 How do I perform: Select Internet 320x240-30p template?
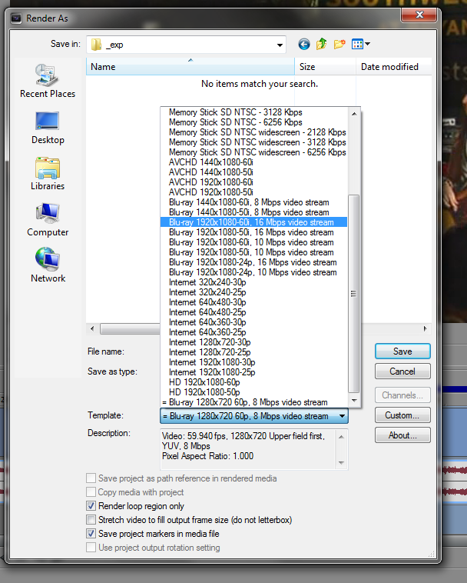[x=253, y=282]
